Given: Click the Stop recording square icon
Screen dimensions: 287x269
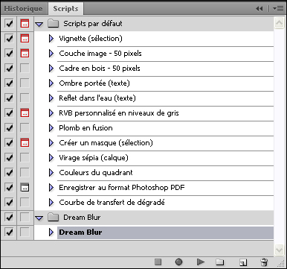Looking at the screenshot, I should (x=158, y=262).
